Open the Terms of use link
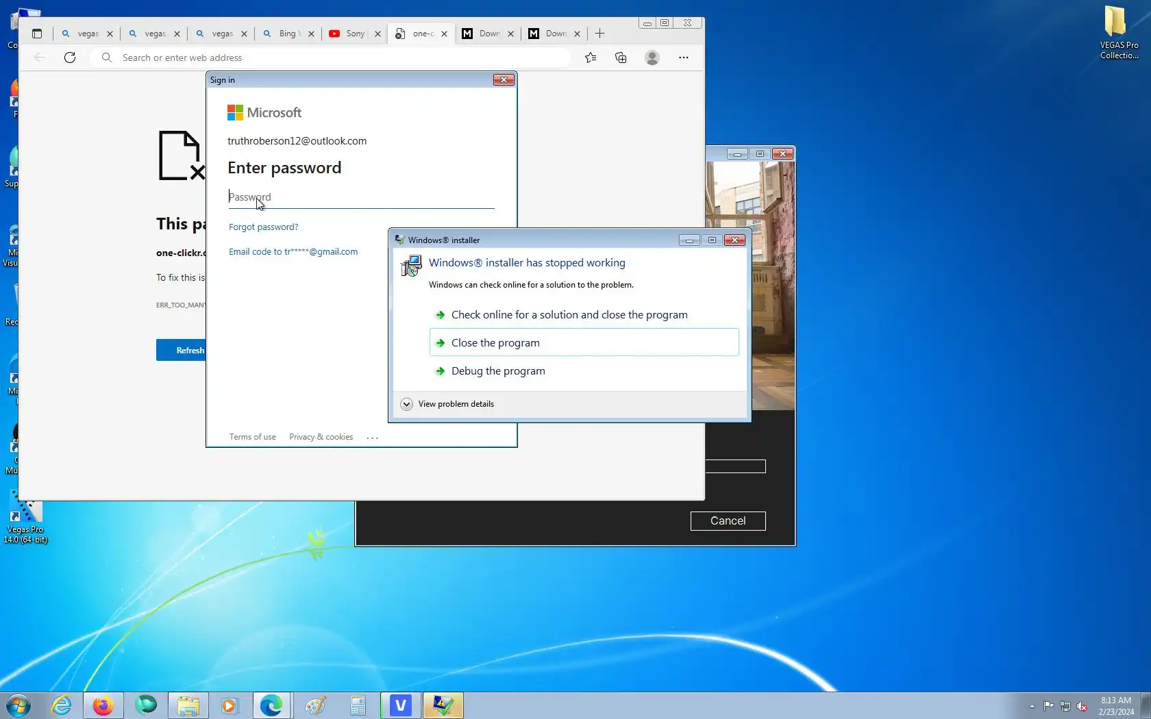Screen dimensions: 1151x719 (252, 437)
